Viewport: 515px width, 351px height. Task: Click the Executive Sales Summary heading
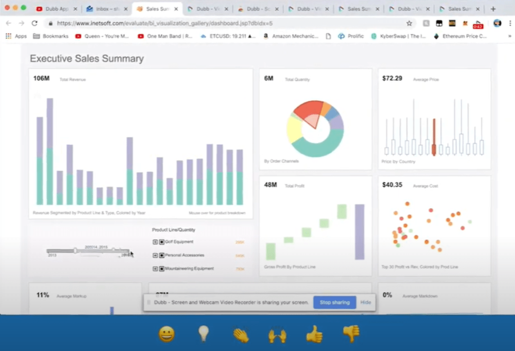coord(87,59)
